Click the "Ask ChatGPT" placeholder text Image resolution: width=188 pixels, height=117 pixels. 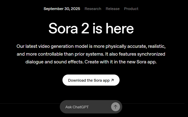pos(77,107)
